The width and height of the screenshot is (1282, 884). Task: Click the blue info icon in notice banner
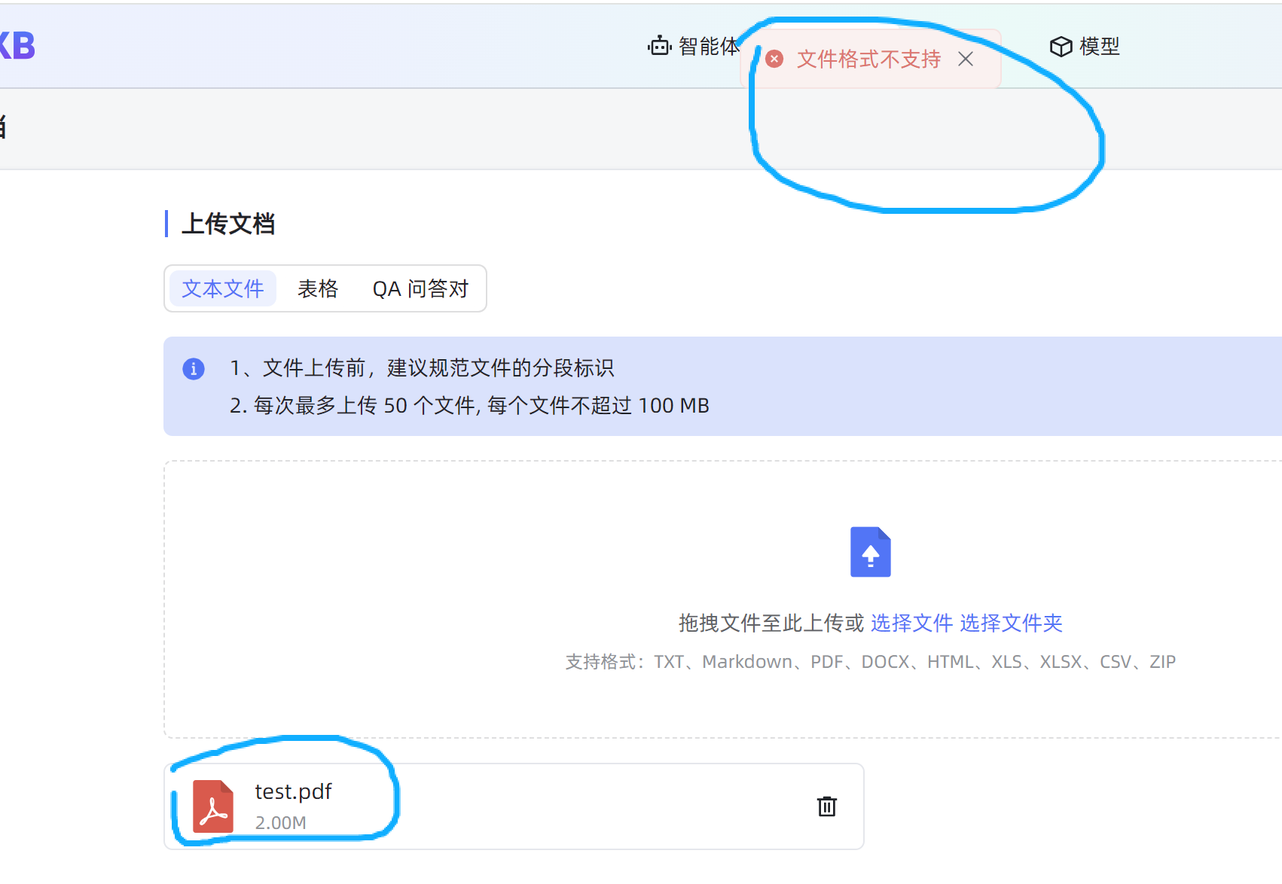[194, 369]
